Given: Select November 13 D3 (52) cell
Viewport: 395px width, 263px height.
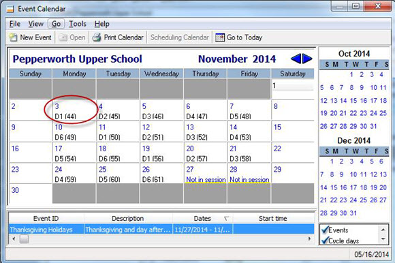Looking at the screenshot, I should pyautogui.click(x=205, y=131).
